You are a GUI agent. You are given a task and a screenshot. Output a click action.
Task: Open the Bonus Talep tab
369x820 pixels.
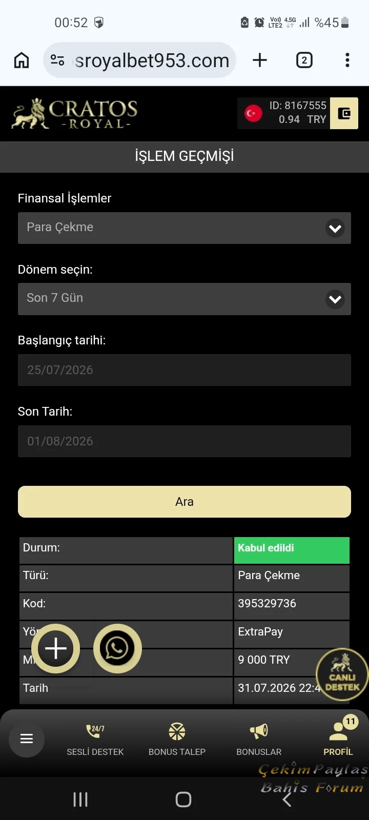pyautogui.click(x=177, y=739)
